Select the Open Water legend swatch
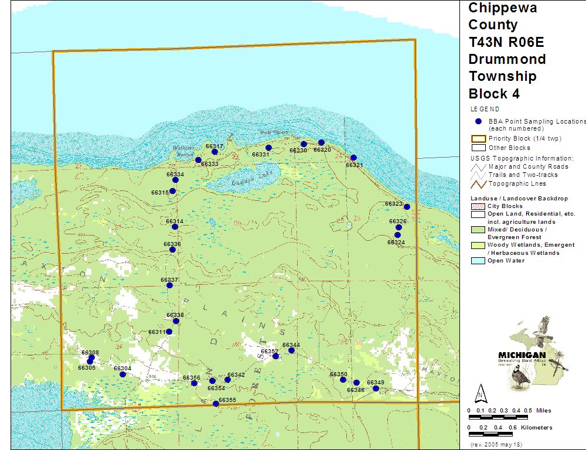The image size is (586, 450). click(478, 261)
